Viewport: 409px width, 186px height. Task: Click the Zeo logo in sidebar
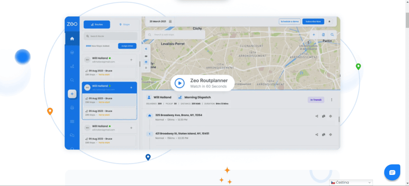coord(72,24)
